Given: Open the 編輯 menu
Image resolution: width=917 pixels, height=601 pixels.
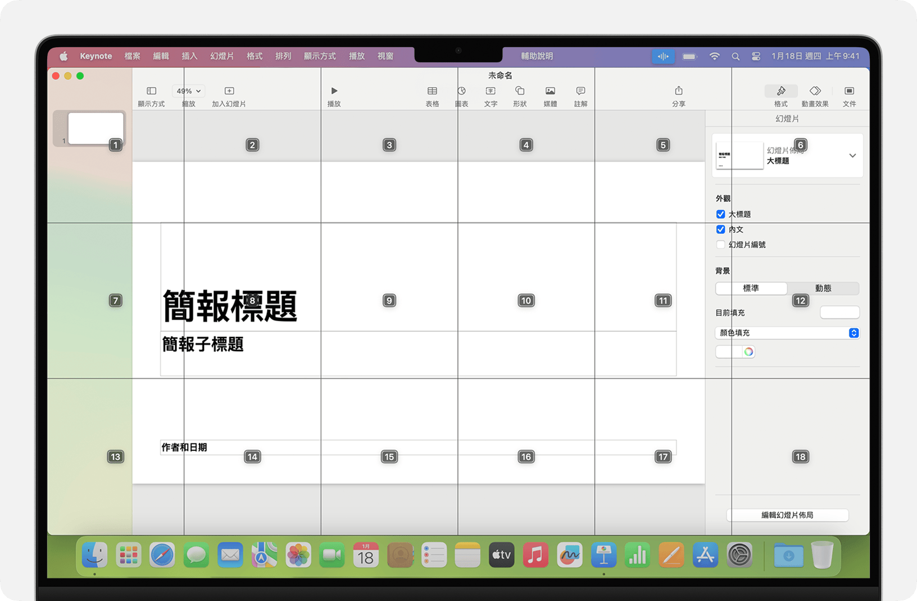Looking at the screenshot, I should point(161,56).
